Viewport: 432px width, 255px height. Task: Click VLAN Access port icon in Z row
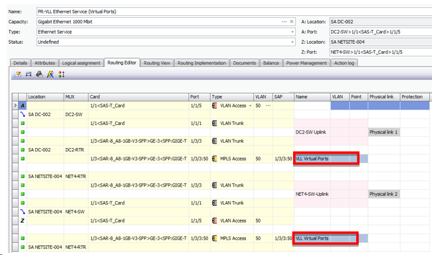215,220
